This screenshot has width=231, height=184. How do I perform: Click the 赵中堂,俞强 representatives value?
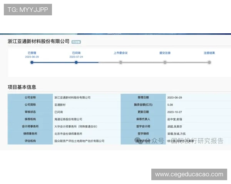tap(174, 119)
